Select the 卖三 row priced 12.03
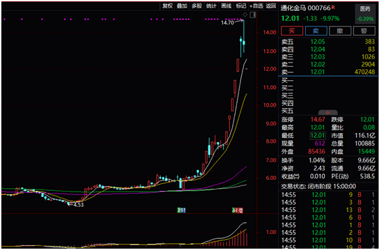 (x=328, y=57)
